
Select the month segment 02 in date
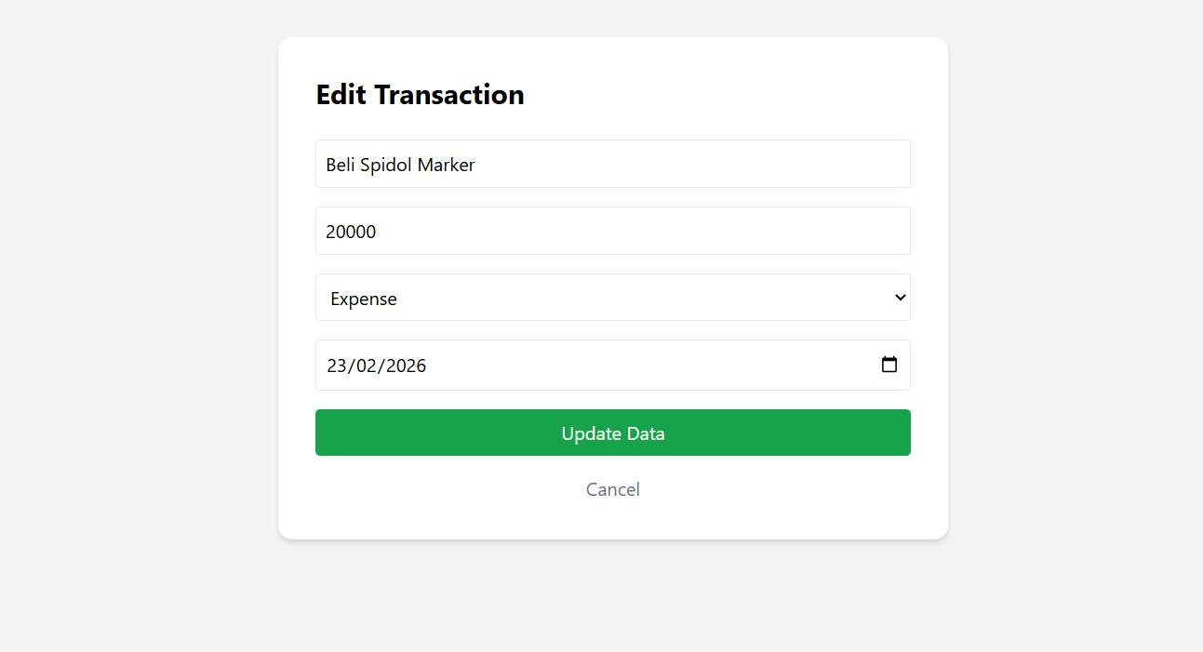[367, 366]
